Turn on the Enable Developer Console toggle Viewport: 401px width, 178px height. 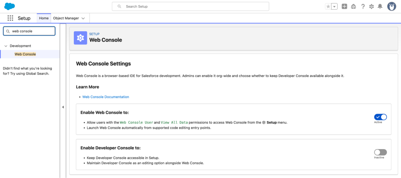pos(380,152)
